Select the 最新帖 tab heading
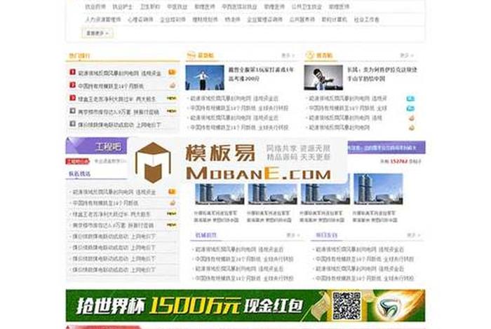Screen dimensions: 491x329 click(x=206, y=55)
